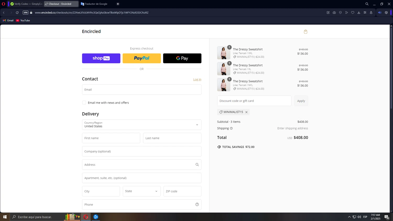Go back to the previous page
This screenshot has height=221, width=393.
click(x=4, y=13)
